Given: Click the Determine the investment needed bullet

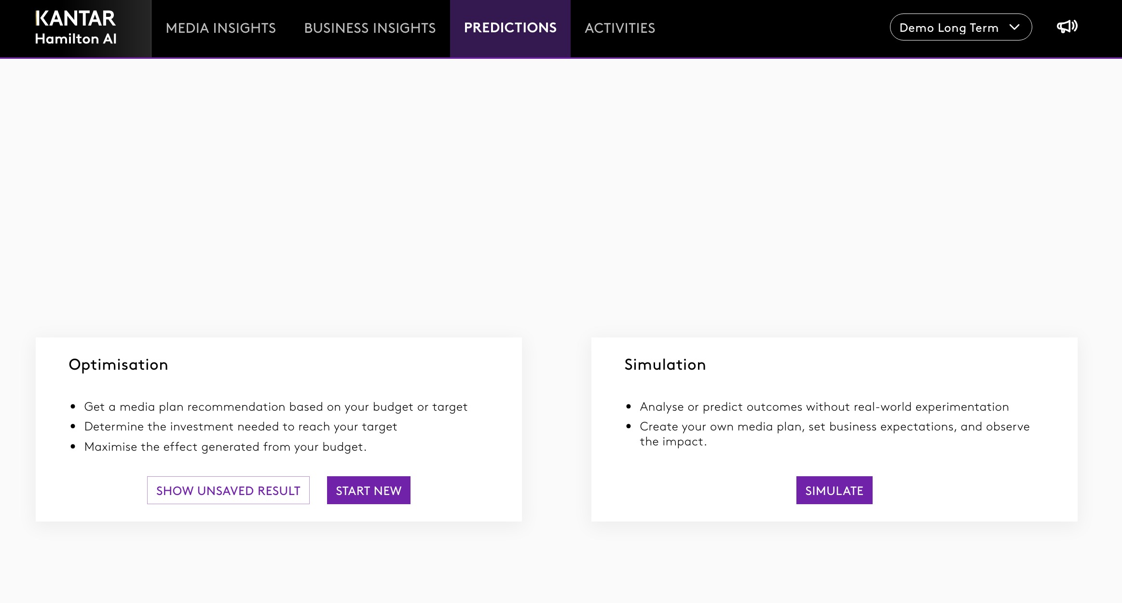Looking at the screenshot, I should [240, 427].
